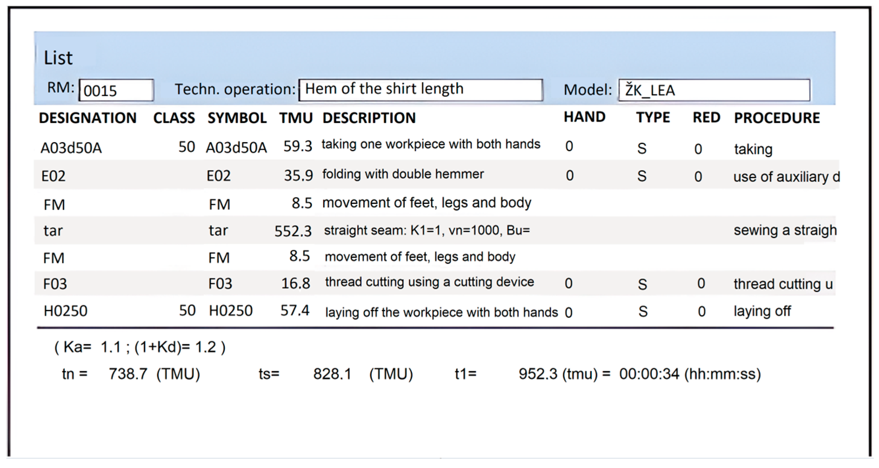Click the RM input field showing 0015
This screenshot has width=879, height=468.
(116, 90)
